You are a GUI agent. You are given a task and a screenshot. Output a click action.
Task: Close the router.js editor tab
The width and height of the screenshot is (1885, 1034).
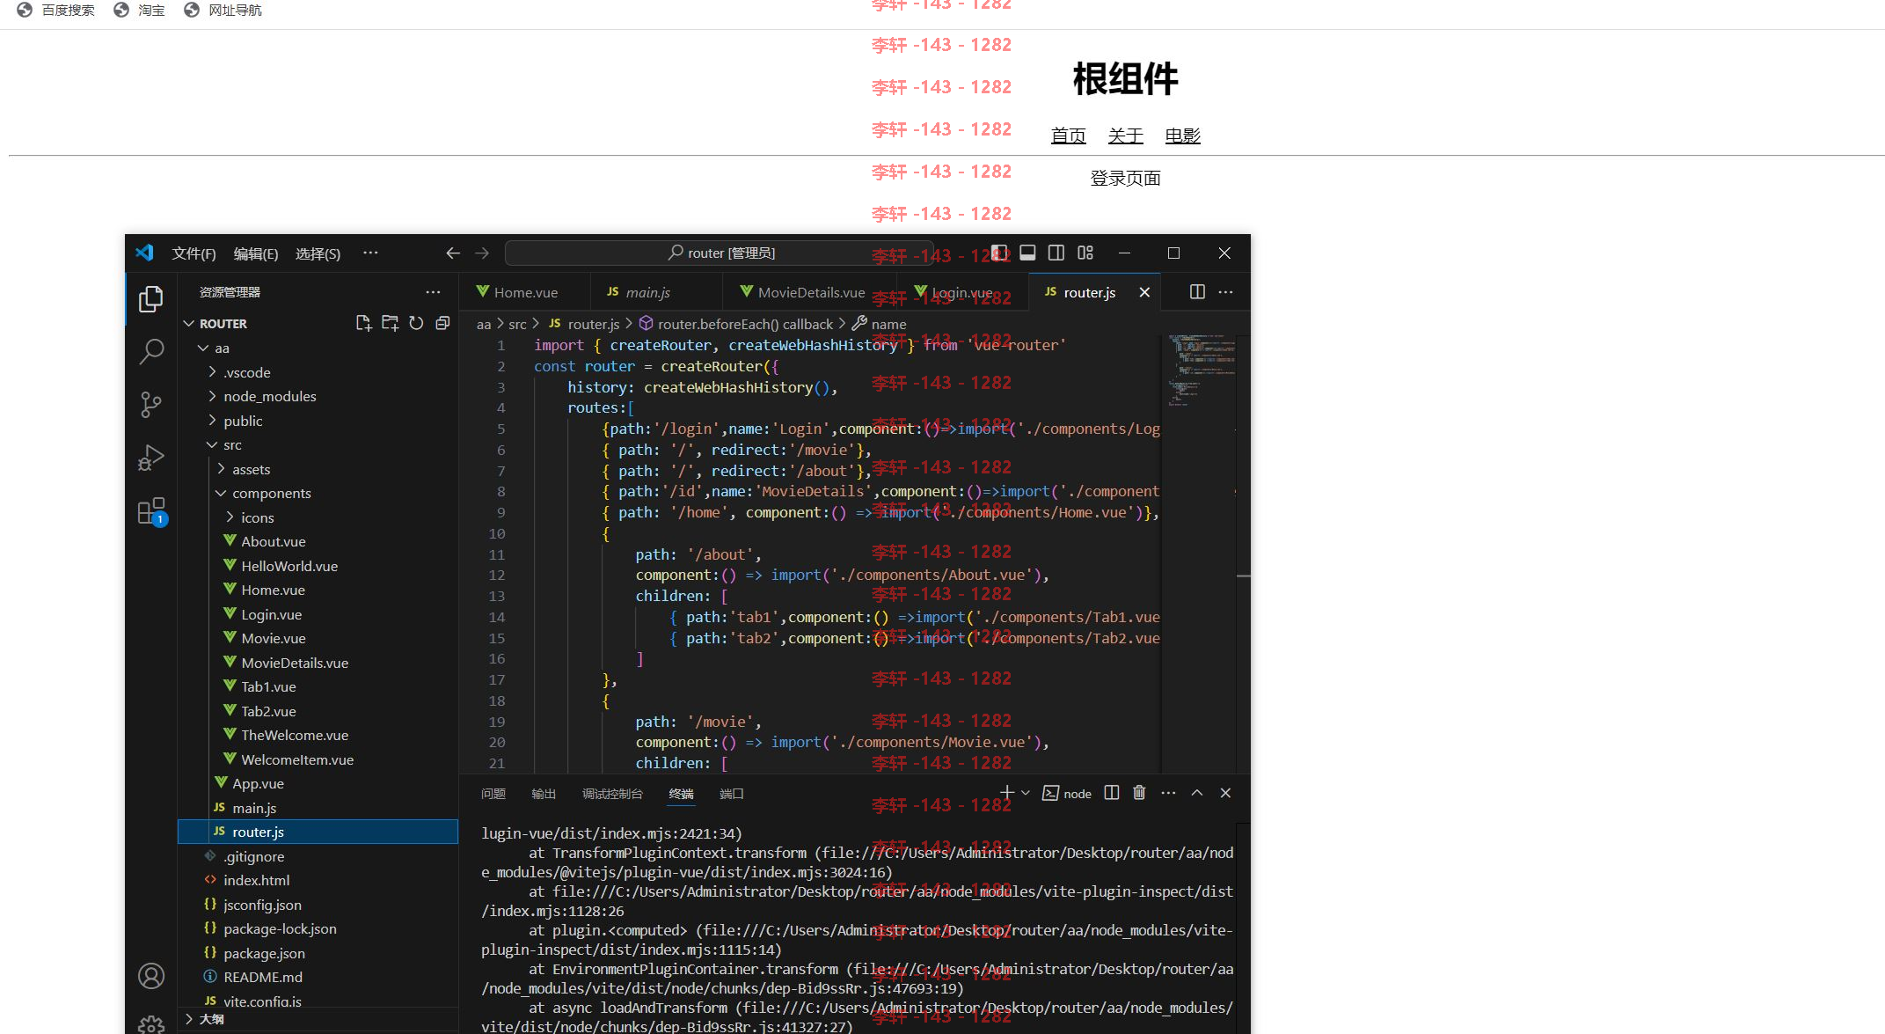[x=1144, y=292]
